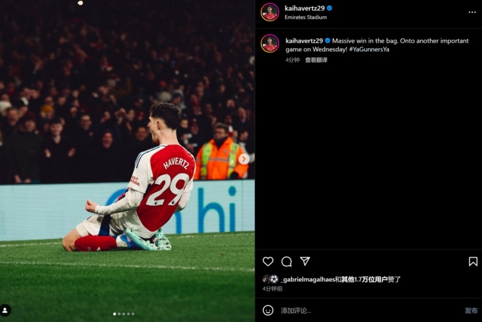The height and width of the screenshot is (322, 482).
Task: Open the three-dot more options menu
Action: point(472,12)
